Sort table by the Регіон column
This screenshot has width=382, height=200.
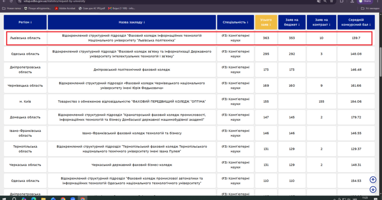pyautogui.click(x=25, y=22)
